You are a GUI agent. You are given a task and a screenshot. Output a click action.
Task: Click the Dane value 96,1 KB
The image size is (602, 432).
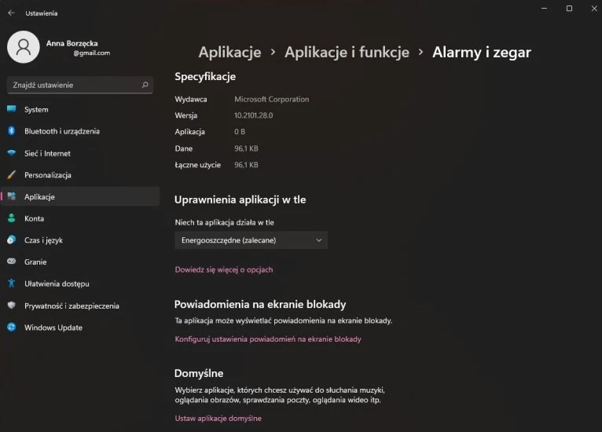tap(246, 148)
